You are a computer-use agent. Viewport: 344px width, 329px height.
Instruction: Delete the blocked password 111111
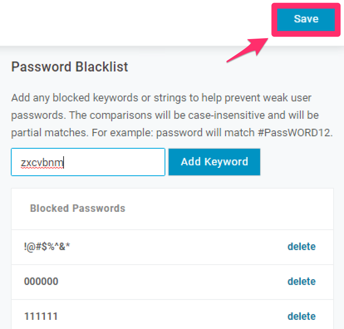(302, 316)
